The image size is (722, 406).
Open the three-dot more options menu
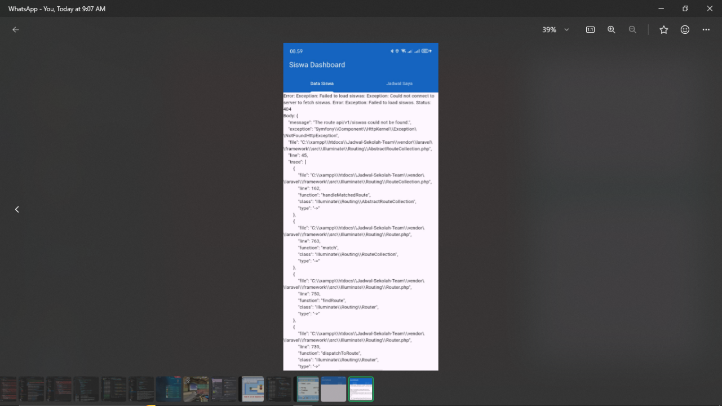tap(706, 30)
